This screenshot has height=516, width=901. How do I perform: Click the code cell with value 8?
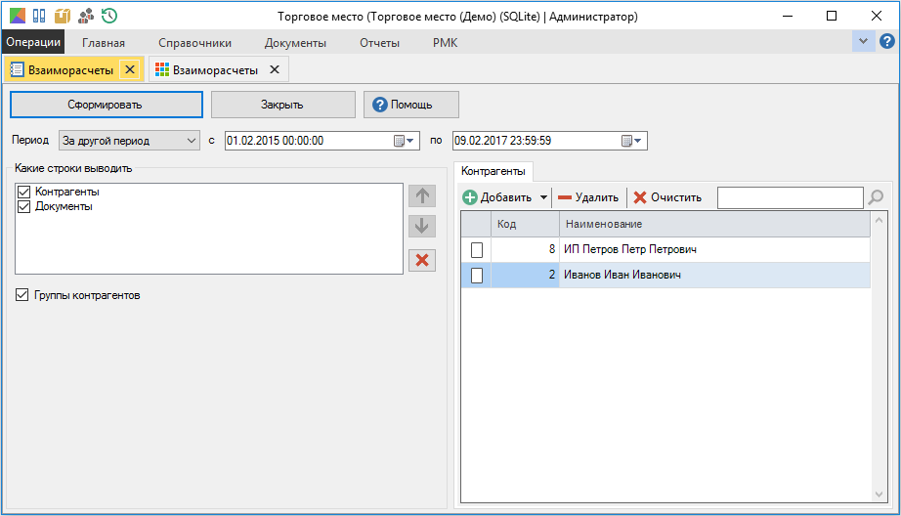coord(525,250)
